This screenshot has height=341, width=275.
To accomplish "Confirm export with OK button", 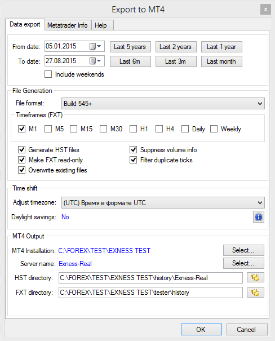I will pyautogui.click(x=201, y=330).
